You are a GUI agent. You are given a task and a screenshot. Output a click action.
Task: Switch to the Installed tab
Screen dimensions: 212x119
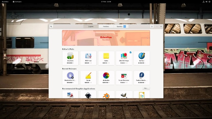pyautogui.click(x=106, y=26)
